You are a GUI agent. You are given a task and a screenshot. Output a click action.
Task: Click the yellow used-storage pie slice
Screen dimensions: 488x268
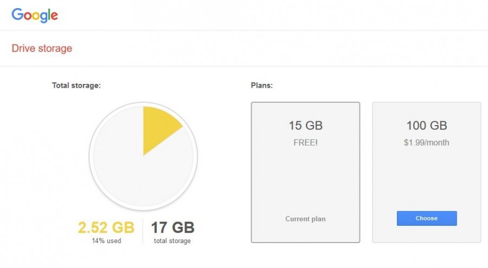(159, 127)
